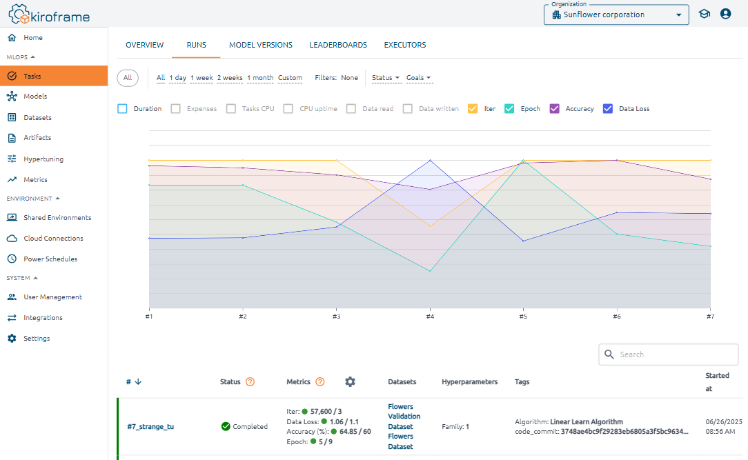The height and width of the screenshot is (460, 748).
Task: Click the graduation cap help icon
Action: tap(704, 14)
